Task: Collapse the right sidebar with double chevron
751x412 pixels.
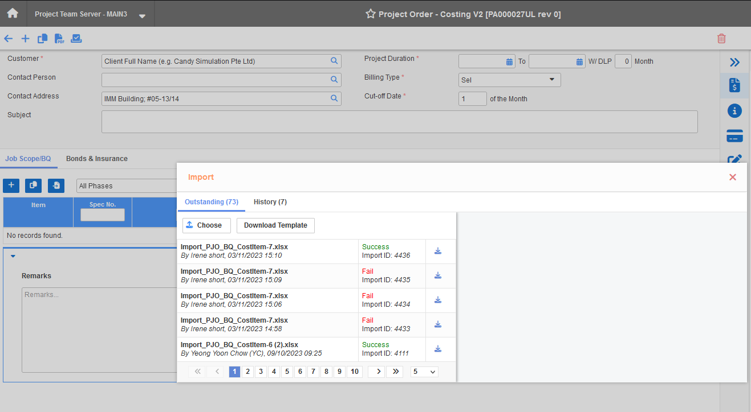Action: (734, 62)
